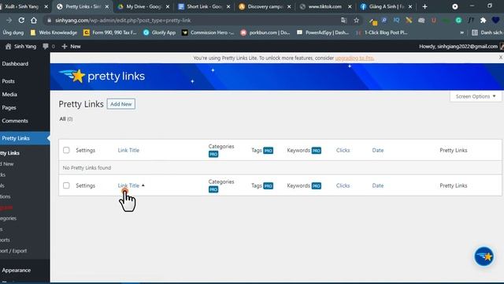Open Dashboard in the sidebar
The width and height of the screenshot is (504, 284).
tap(15, 64)
